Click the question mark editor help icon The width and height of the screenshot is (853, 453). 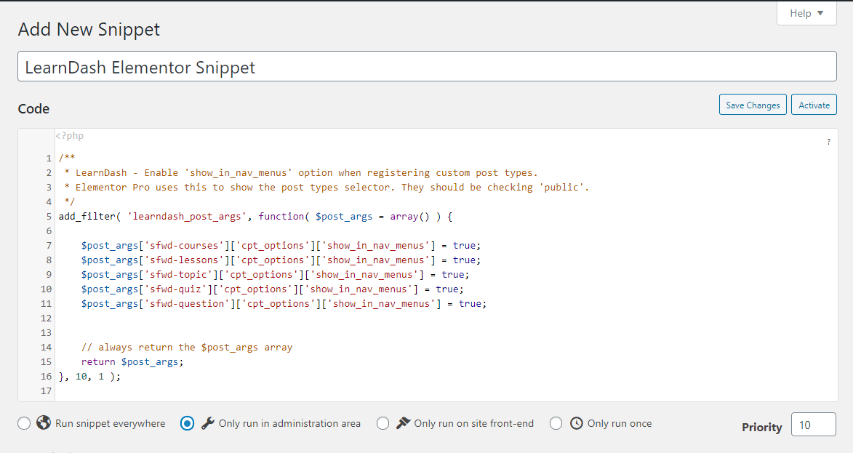point(828,142)
